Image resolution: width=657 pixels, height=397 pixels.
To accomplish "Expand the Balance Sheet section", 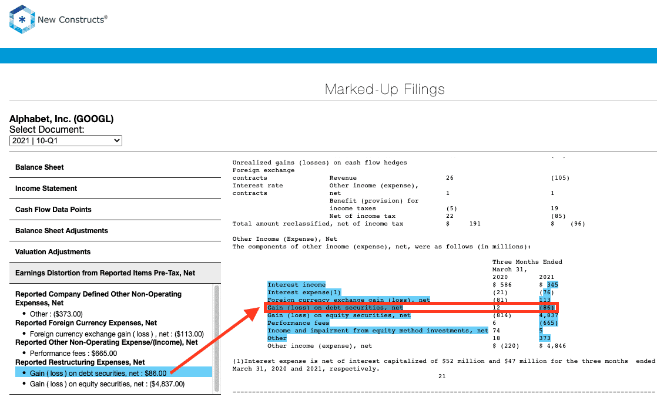I will click(x=115, y=167).
